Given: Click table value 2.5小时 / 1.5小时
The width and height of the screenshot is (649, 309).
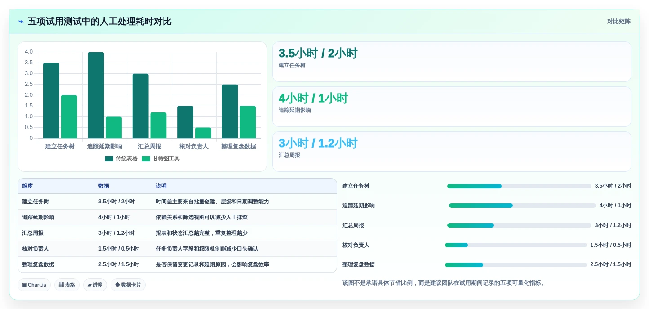Looking at the screenshot, I should 119,264.
